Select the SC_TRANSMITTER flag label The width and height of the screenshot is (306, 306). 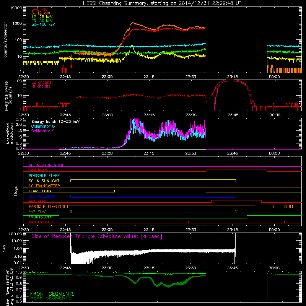(44, 186)
